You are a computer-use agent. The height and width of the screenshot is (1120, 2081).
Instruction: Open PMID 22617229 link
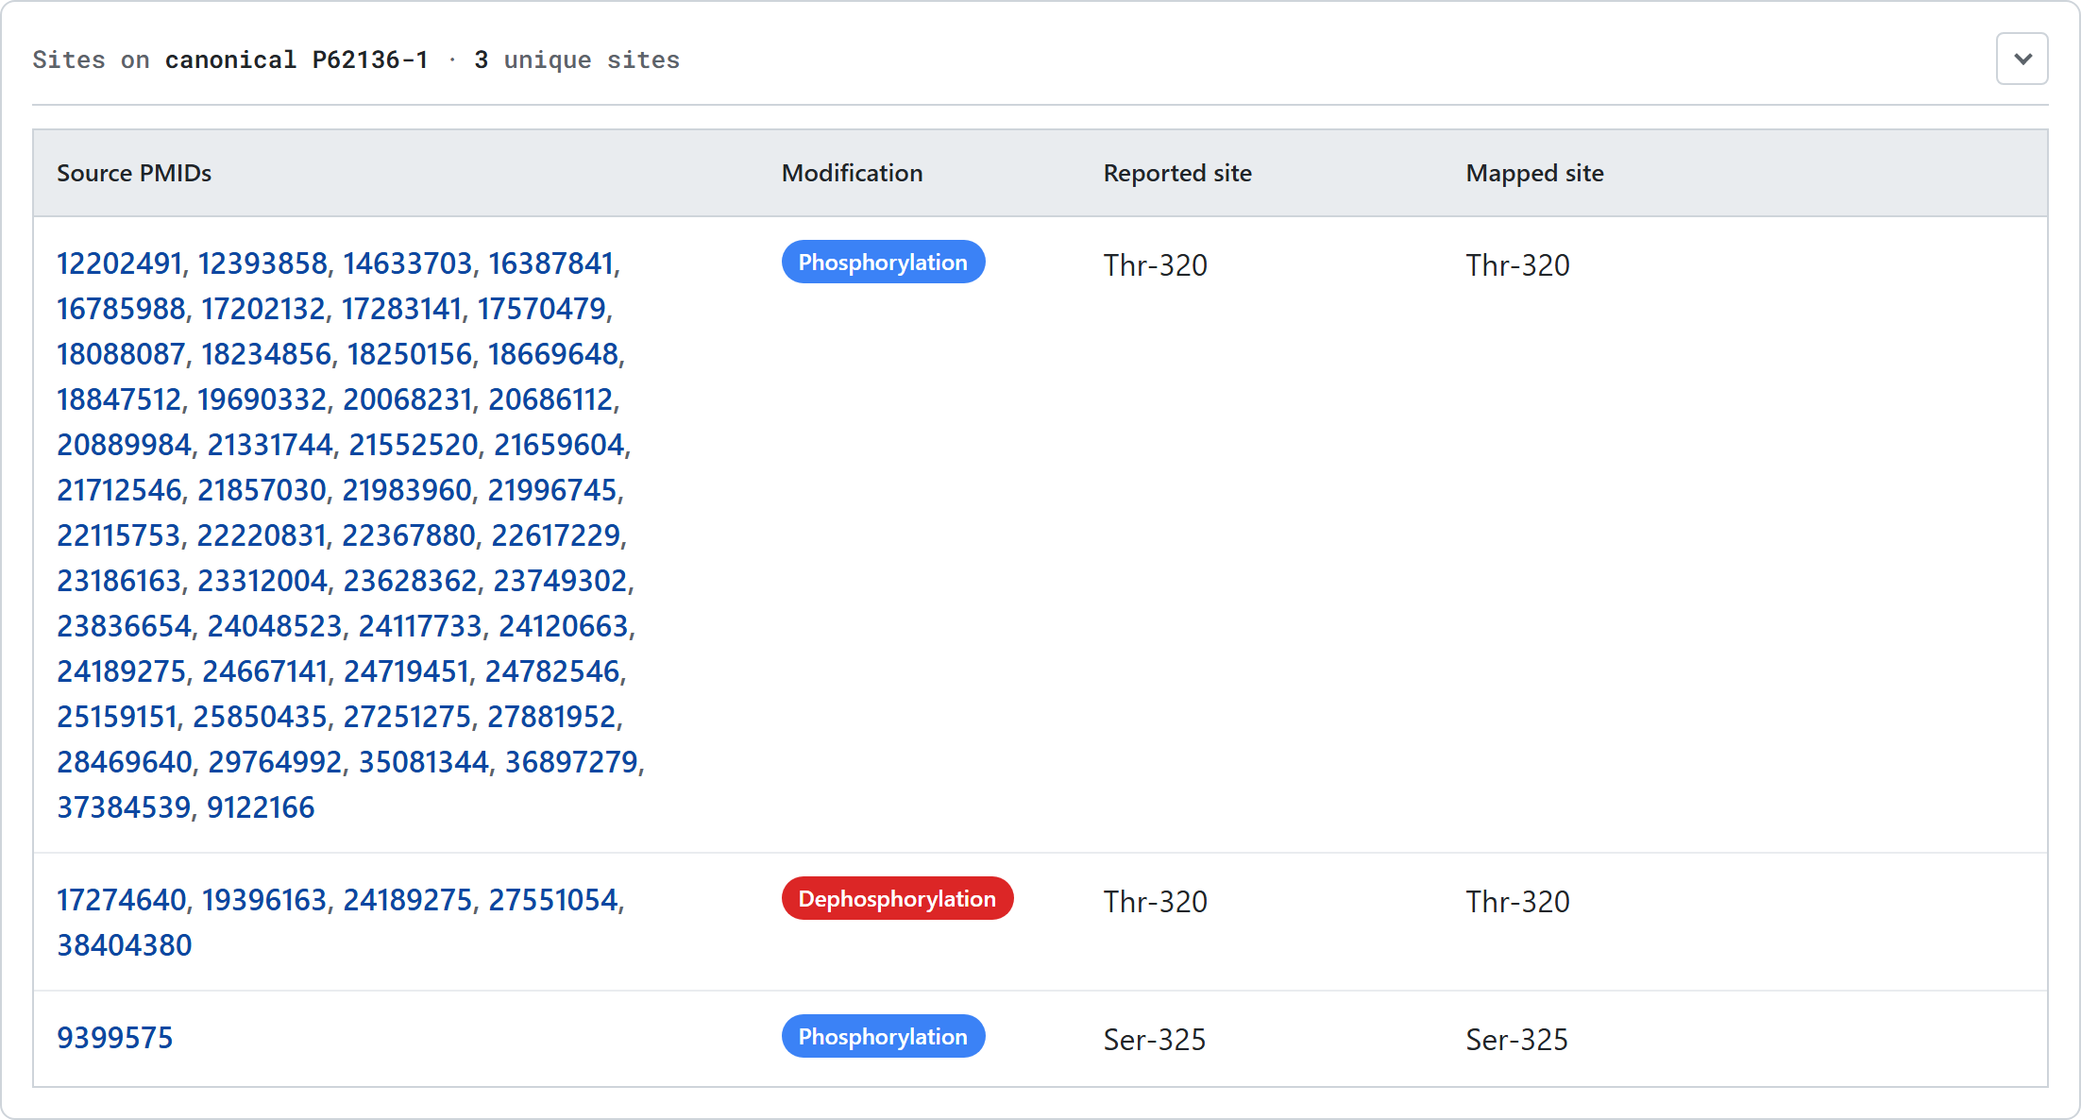point(556,535)
